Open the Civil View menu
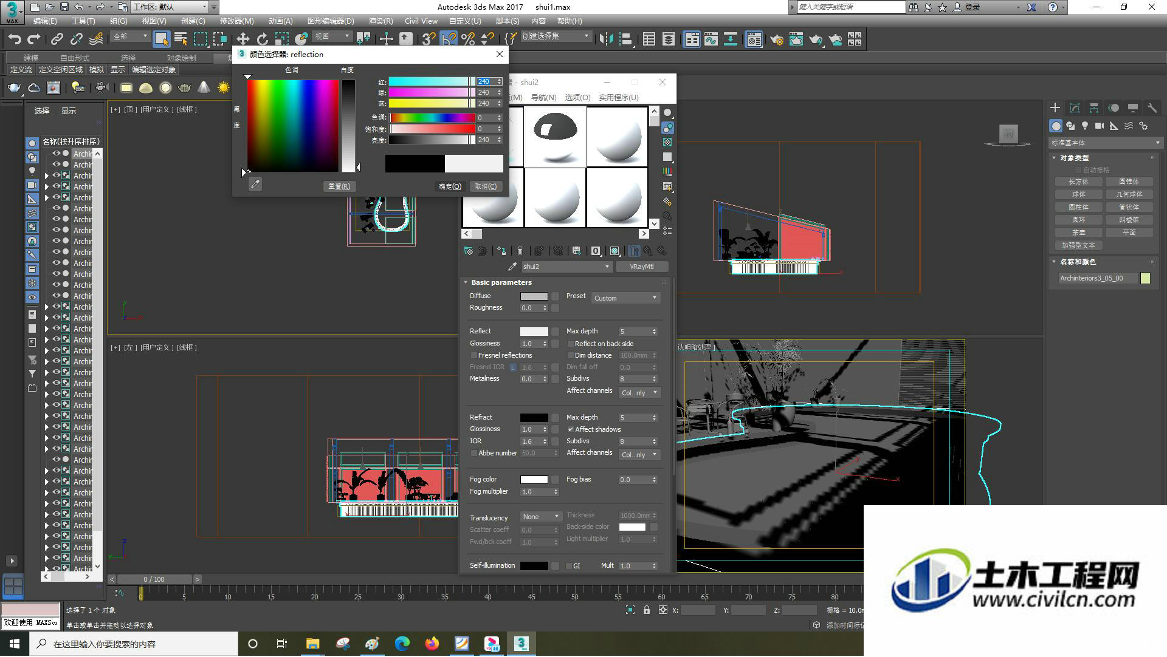 pyautogui.click(x=421, y=21)
